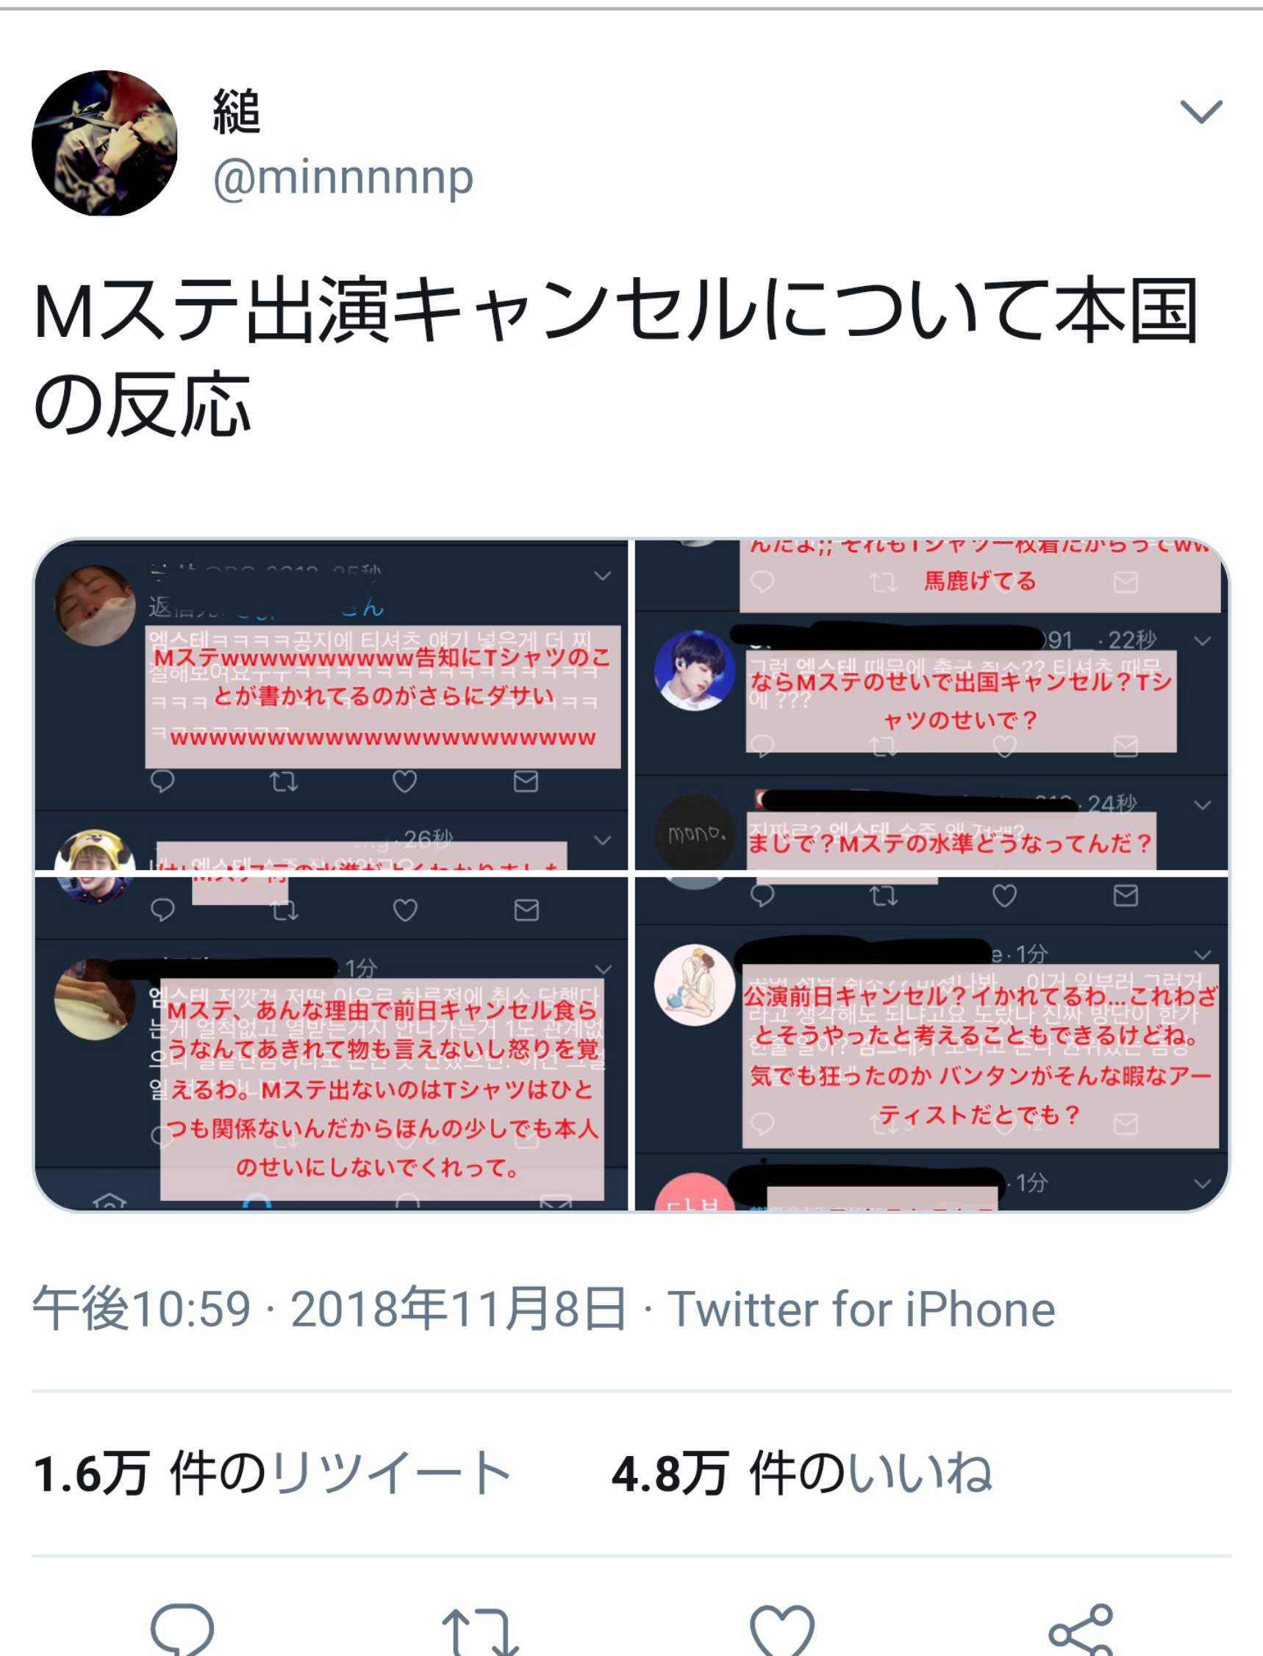Viewport: 1263px width, 1656px height.
Task: Tap the retweet arrows icon
Action: (x=481, y=1630)
